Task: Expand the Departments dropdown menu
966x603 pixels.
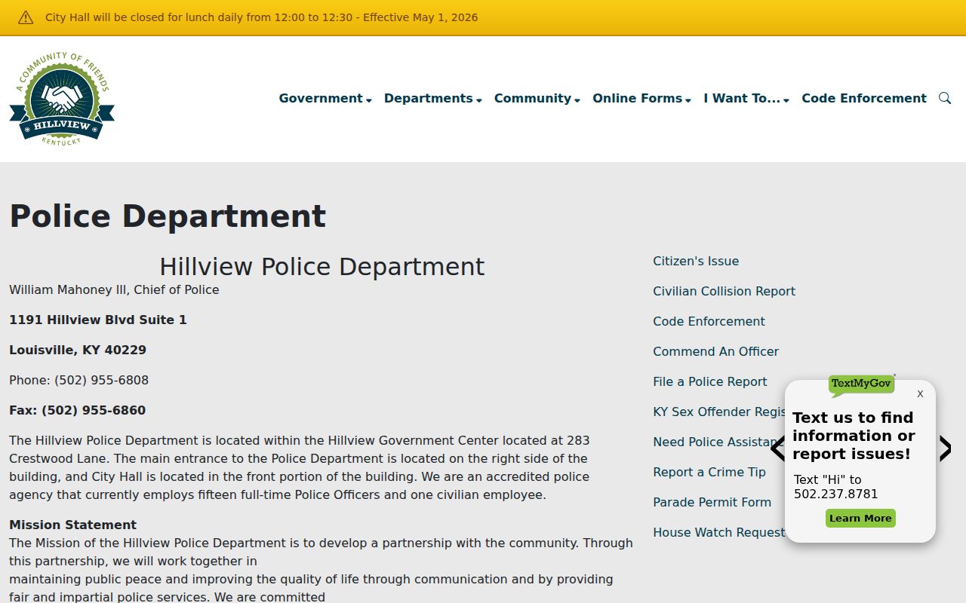Action: (x=433, y=98)
